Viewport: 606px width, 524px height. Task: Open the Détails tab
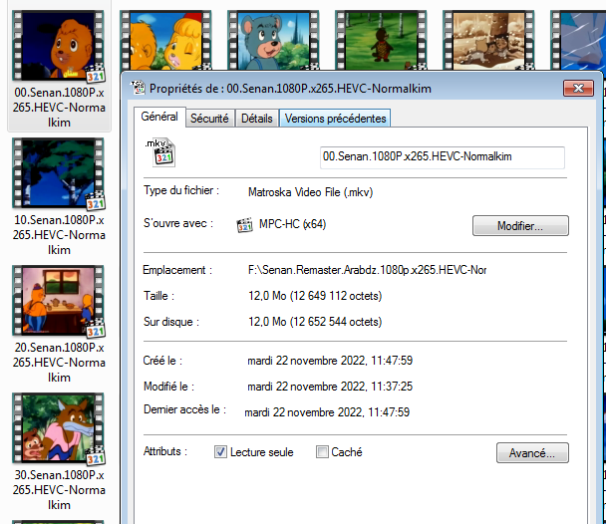coord(256,119)
